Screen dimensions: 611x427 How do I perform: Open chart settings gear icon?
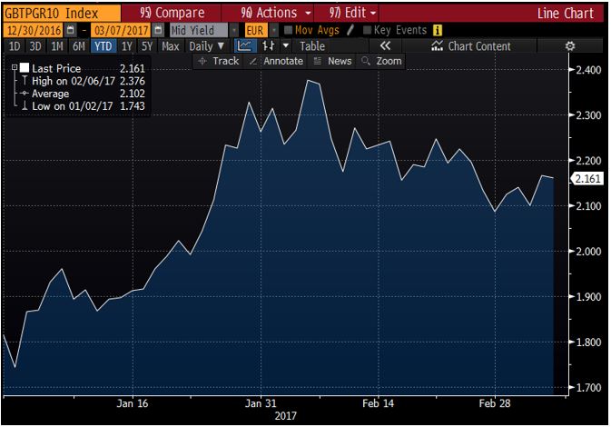coord(569,45)
